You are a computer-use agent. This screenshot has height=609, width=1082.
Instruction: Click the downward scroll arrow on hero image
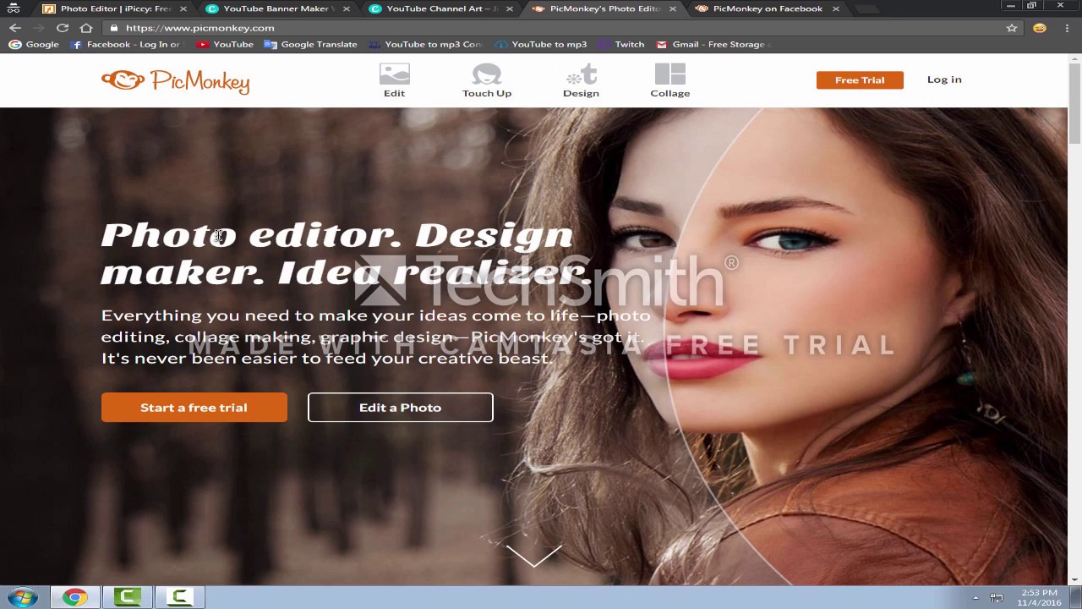(534, 556)
